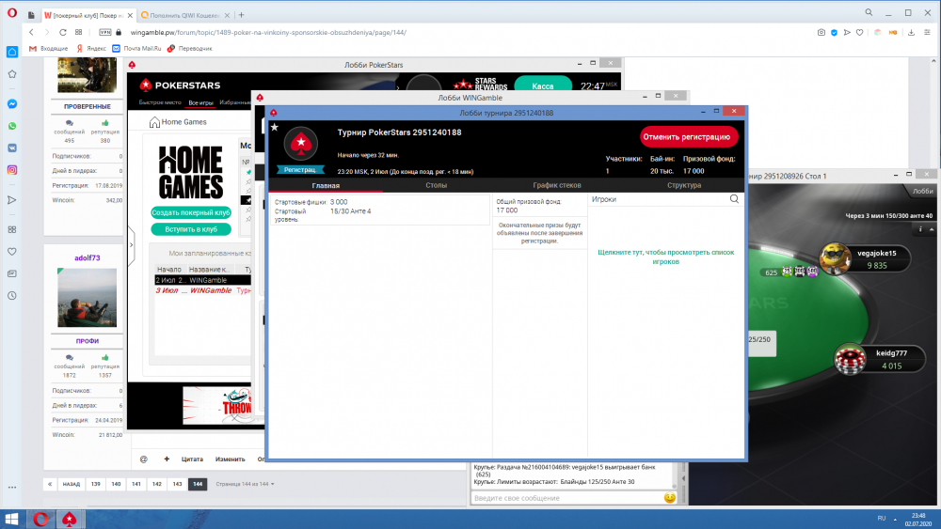Open Messenger in the Opera sidebar
This screenshot has height=529, width=941.
(12, 104)
